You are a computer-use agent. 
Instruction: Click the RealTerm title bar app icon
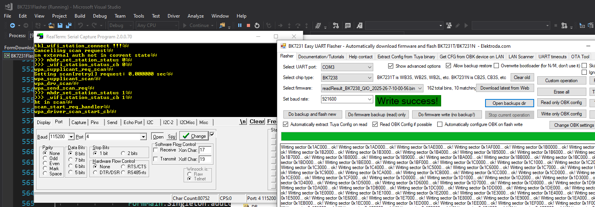(40, 36)
